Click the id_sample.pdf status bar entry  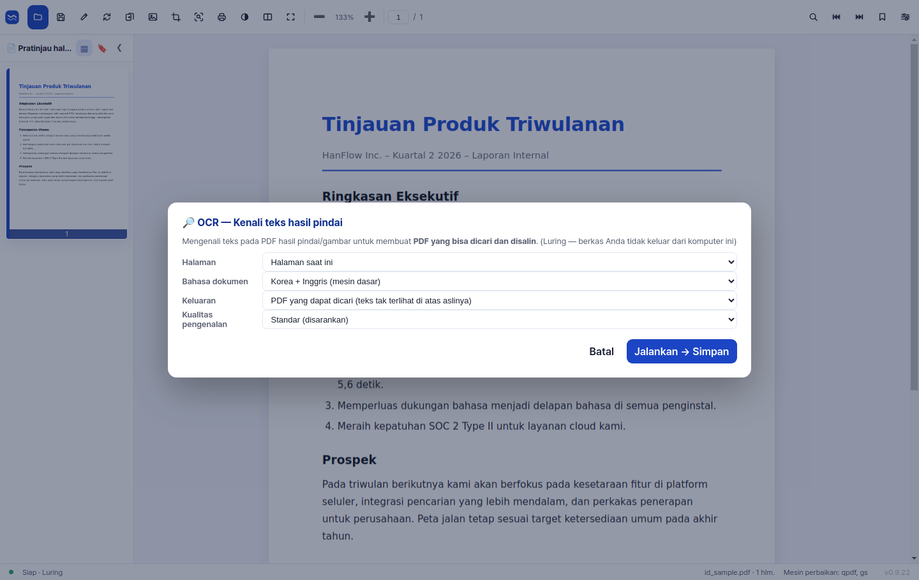(x=739, y=572)
